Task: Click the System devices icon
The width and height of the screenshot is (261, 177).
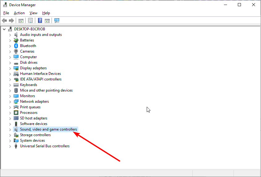Action: coord(16,140)
